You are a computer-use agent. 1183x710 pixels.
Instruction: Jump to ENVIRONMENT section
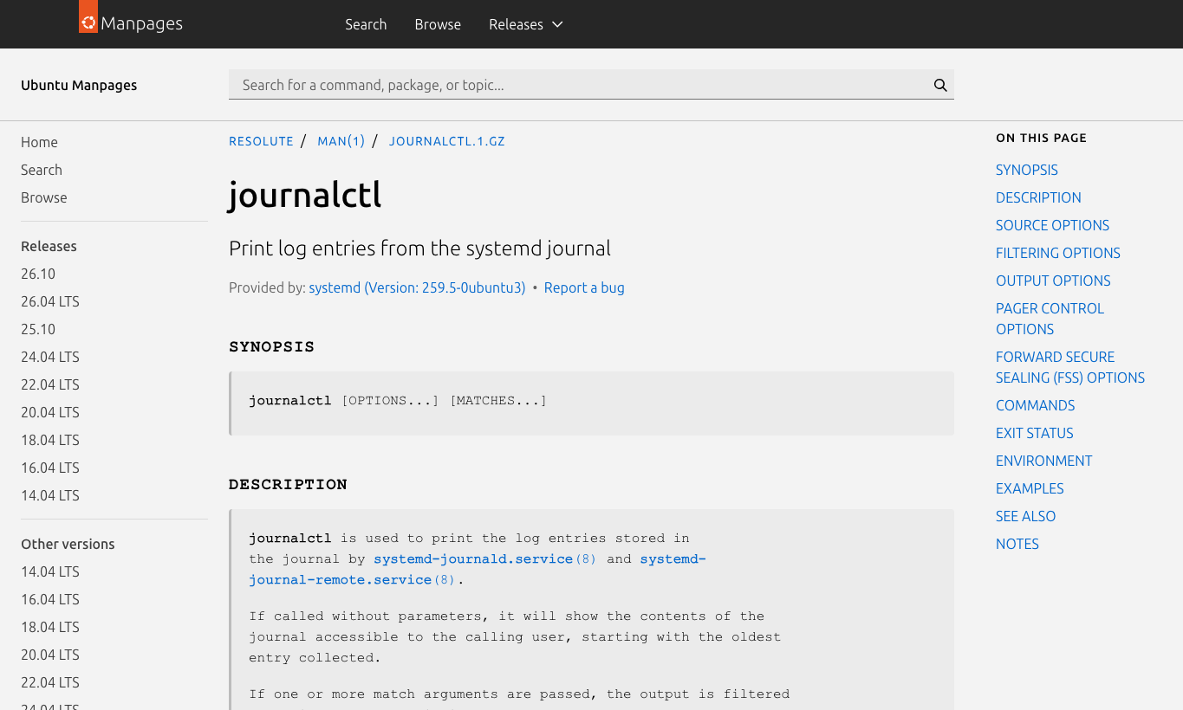click(1043, 461)
